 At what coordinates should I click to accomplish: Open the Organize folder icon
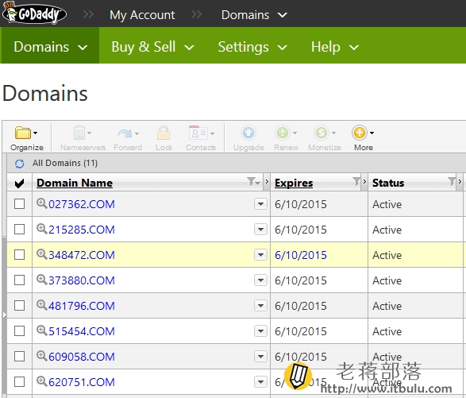click(23, 133)
